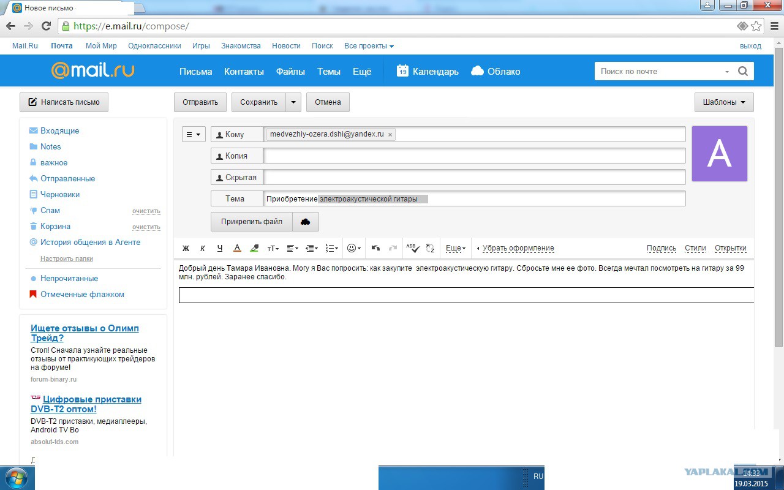Open Календарь
This screenshot has width=784, height=490.
tap(428, 71)
